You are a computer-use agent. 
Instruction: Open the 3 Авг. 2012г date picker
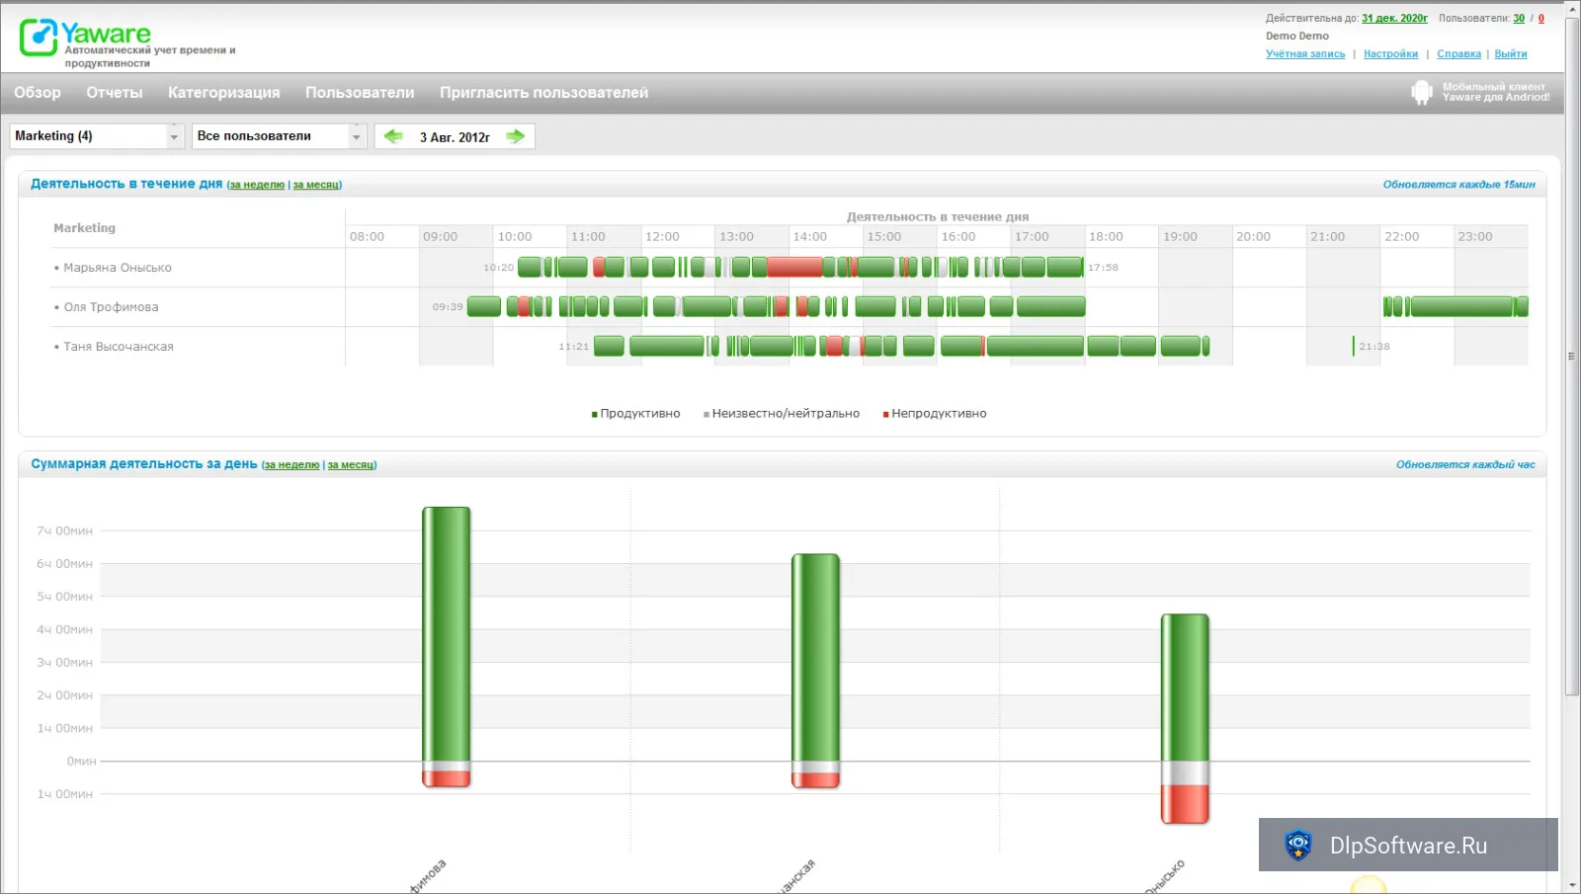tap(455, 137)
